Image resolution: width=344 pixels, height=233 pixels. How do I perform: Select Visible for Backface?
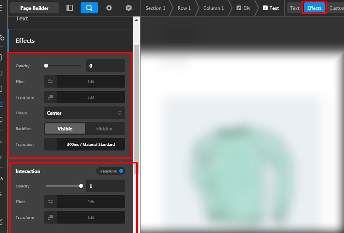pyautogui.click(x=65, y=128)
